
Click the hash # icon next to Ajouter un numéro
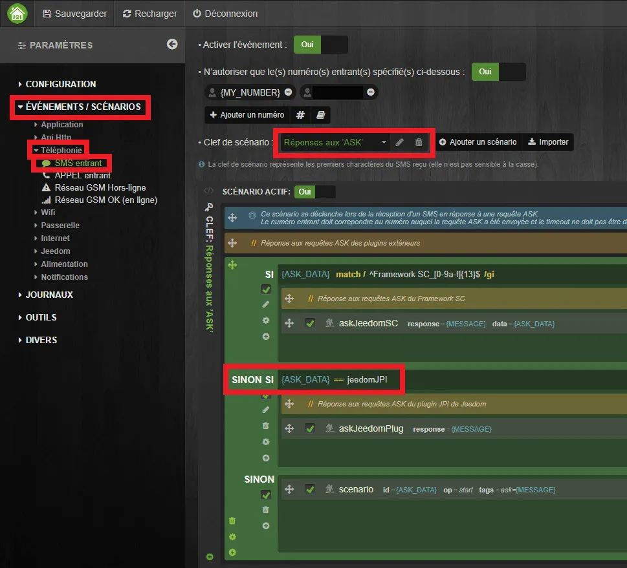300,115
